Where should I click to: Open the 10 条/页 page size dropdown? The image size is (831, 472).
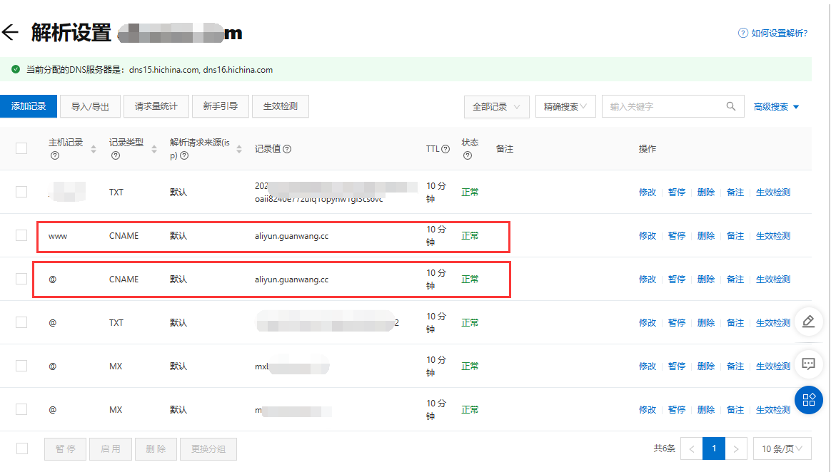coord(782,448)
